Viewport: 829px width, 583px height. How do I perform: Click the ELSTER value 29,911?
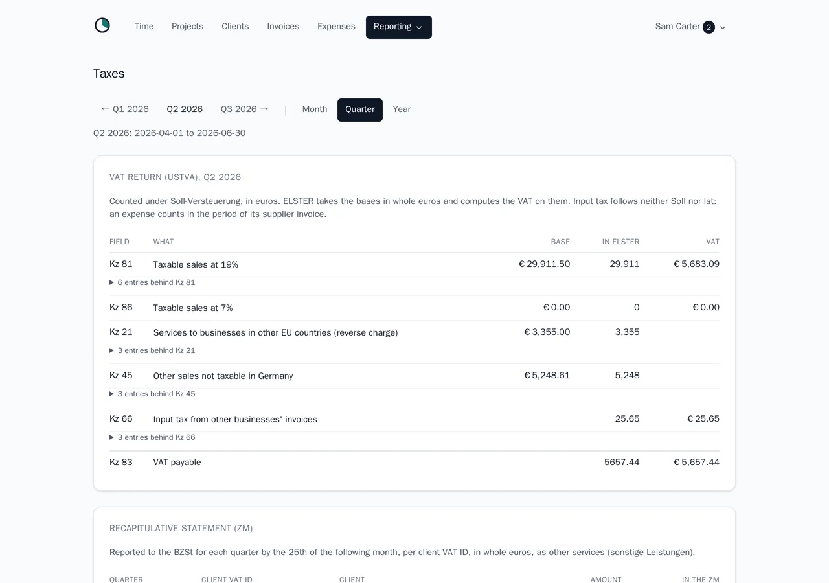click(624, 264)
